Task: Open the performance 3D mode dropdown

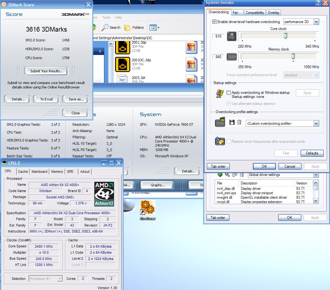Action: point(316,22)
